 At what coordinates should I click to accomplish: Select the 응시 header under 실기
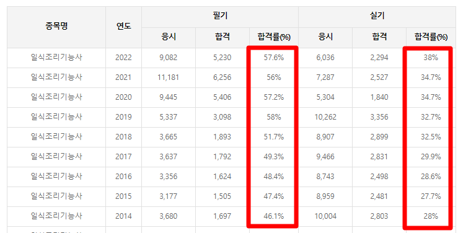325,37
